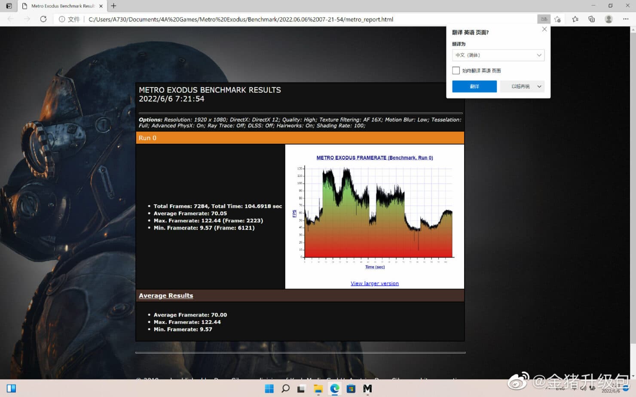Open Microsoft Store from the taskbar
The width and height of the screenshot is (636, 397).
pyautogui.click(x=351, y=388)
